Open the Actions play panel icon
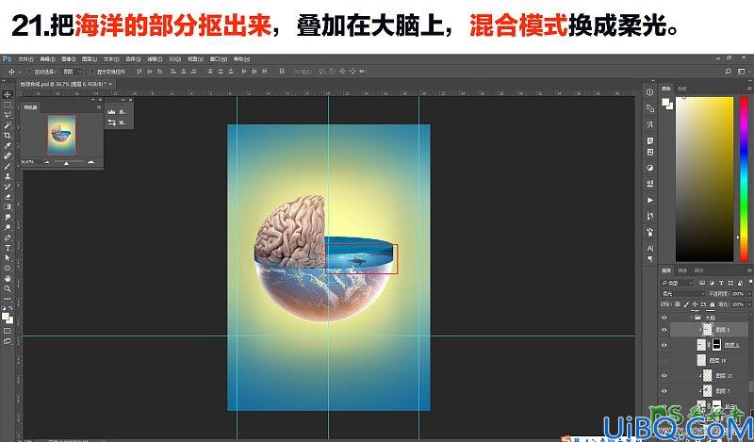Viewport: 754px width, 442px height. [x=650, y=200]
